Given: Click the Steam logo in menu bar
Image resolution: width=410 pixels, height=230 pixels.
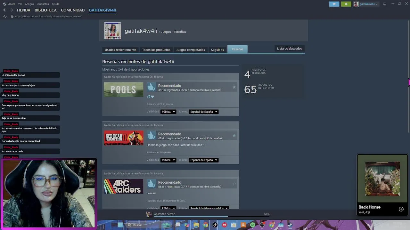Looking at the screenshot, I should click(x=4, y=4).
